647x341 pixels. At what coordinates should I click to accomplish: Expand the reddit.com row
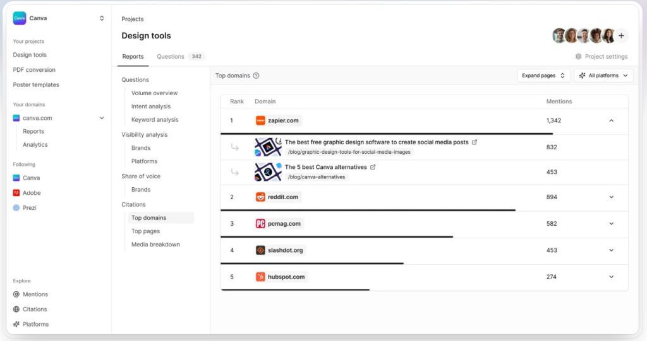(x=611, y=197)
